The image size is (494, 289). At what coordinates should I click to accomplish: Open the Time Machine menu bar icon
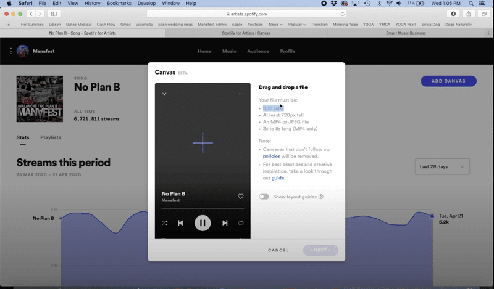coord(367,4)
